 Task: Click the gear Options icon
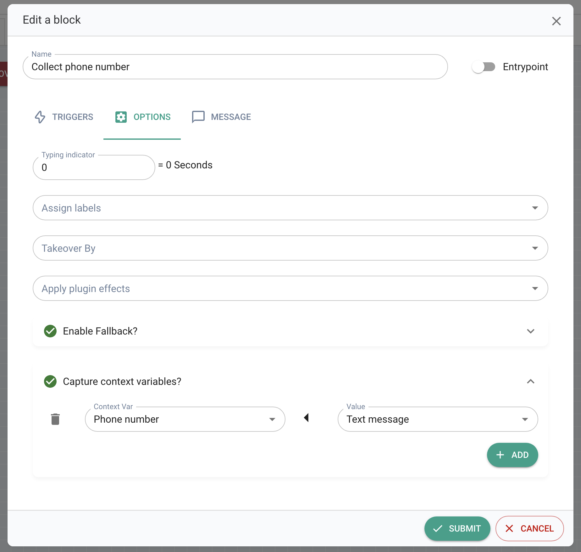click(x=121, y=117)
